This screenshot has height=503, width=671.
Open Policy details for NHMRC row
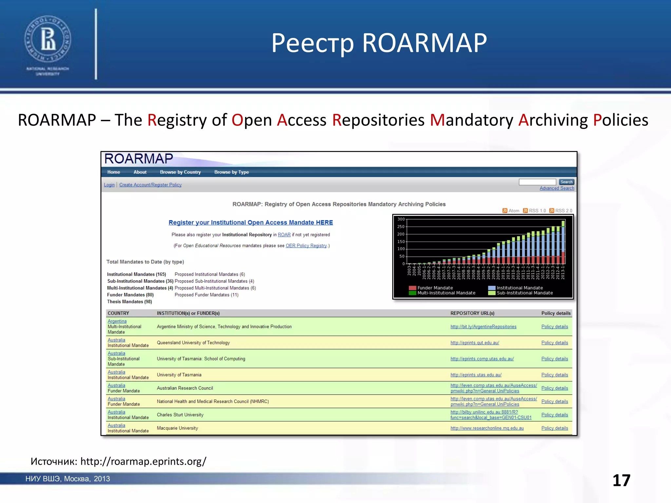coord(555,402)
